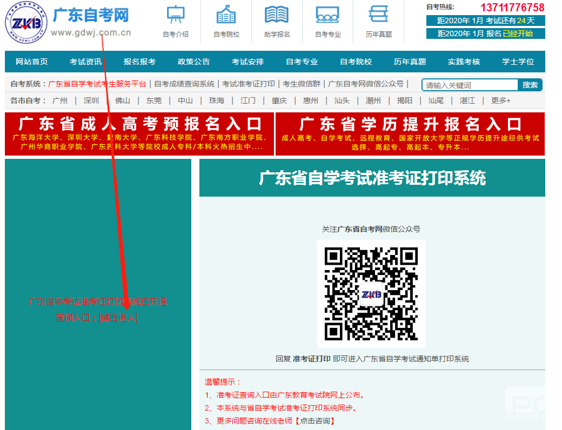Image resolution: width=562 pixels, height=430 pixels.
Task: Open 网站首页 in the navigation bar
Action: pos(31,62)
